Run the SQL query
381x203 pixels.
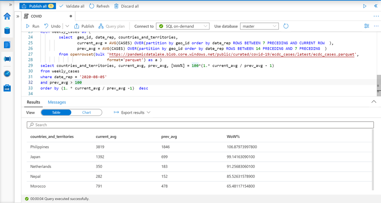click(x=32, y=26)
